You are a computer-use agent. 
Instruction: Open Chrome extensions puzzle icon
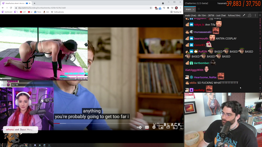click(168, 8)
